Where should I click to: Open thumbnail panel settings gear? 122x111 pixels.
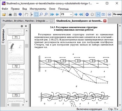click(x=22, y=26)
